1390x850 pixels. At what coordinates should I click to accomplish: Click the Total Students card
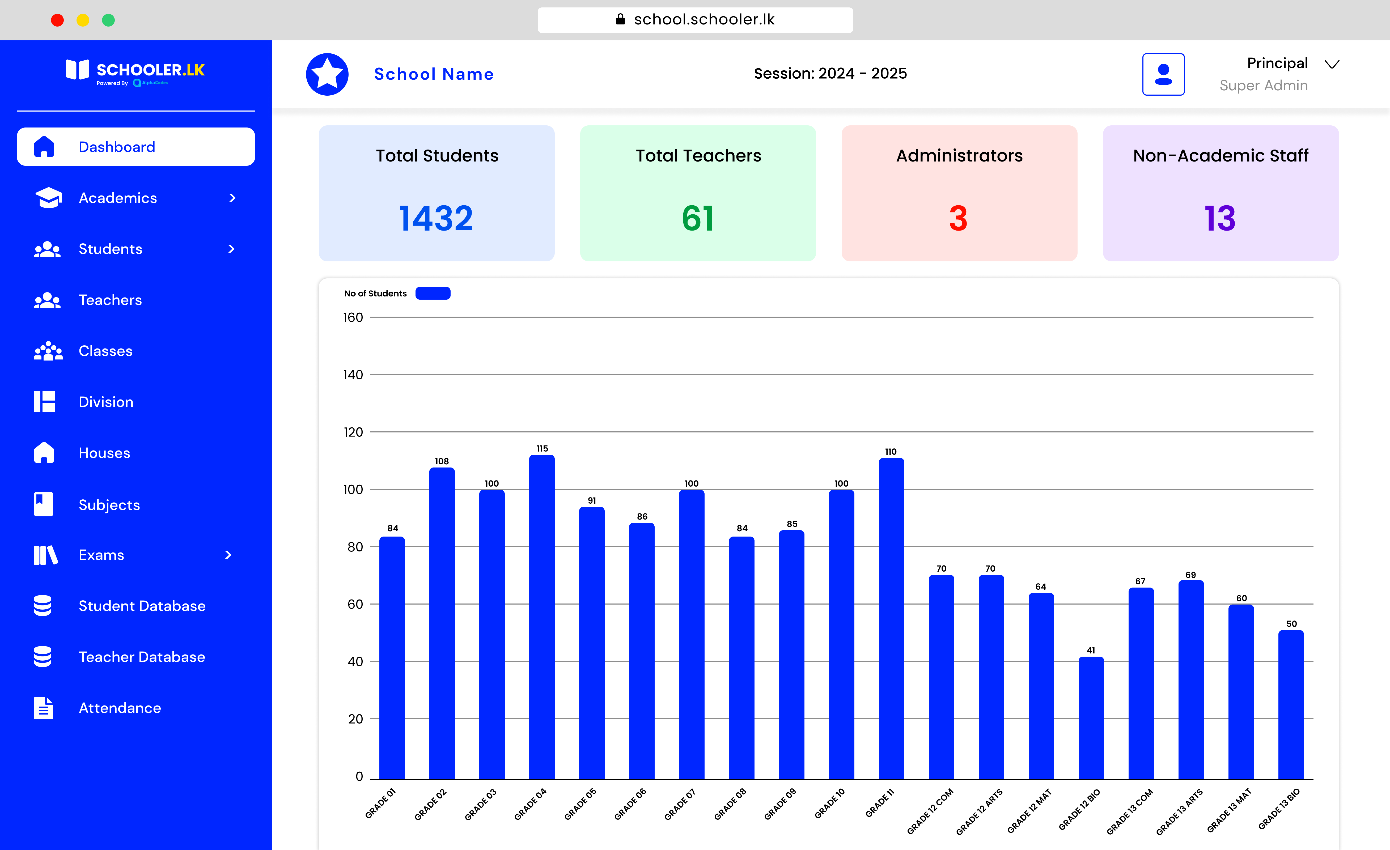(x=436, y=193)
